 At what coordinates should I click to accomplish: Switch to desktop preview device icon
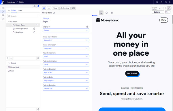pos(101,13)
